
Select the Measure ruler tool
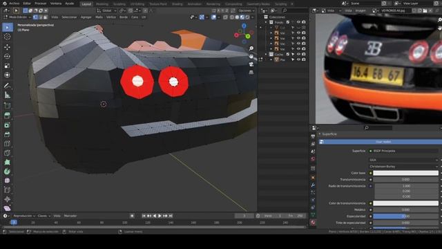[x=8, y=95]
